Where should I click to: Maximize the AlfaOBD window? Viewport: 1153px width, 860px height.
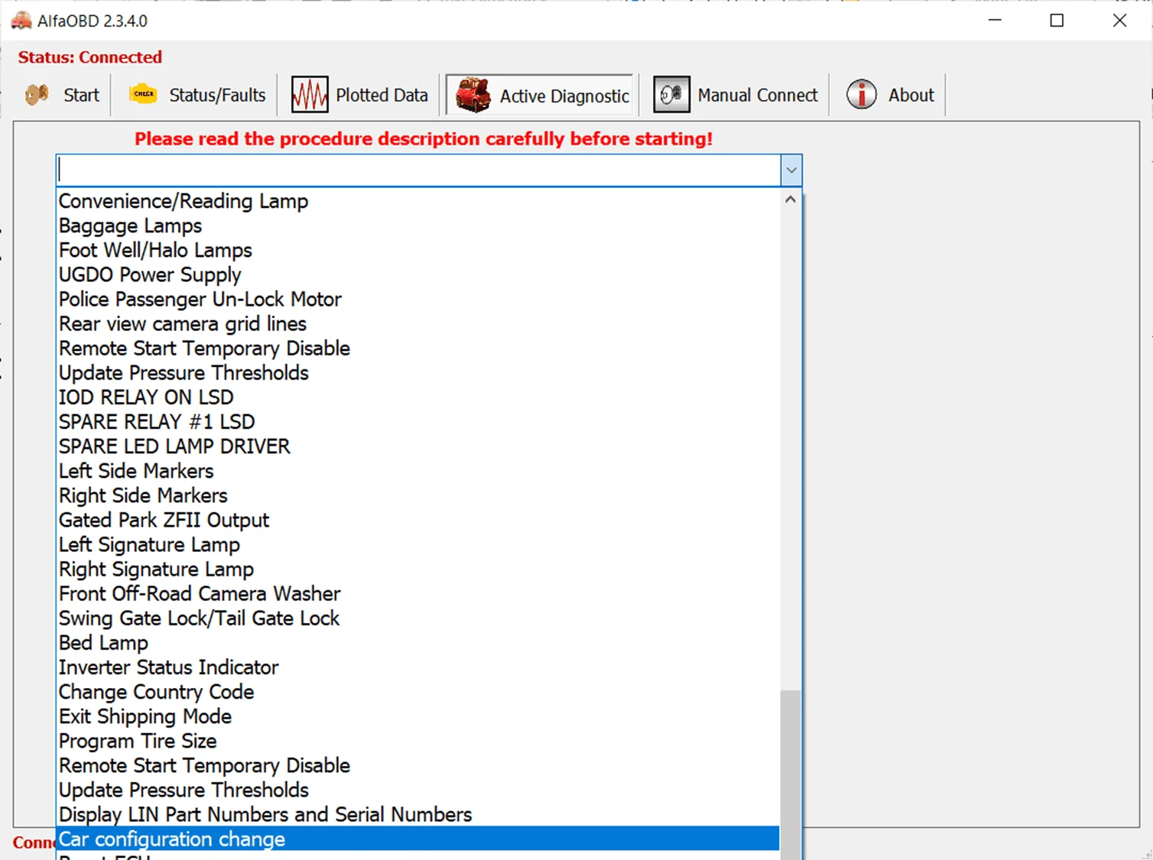point(1057,21)
